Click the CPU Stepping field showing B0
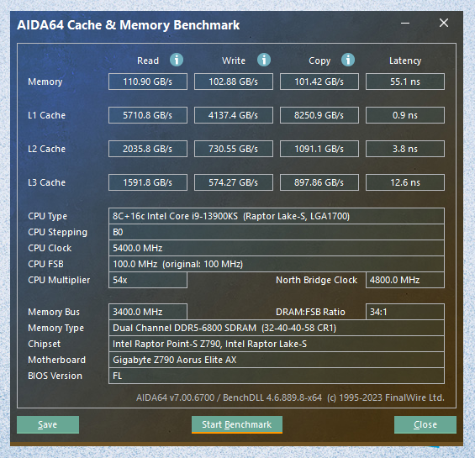475x458 pixels. [x=277, y=232]
